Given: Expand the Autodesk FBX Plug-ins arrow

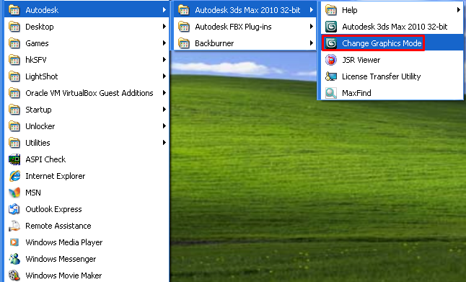Looking at the screenshot, I should pyautogui.click(x=311, y=27).
